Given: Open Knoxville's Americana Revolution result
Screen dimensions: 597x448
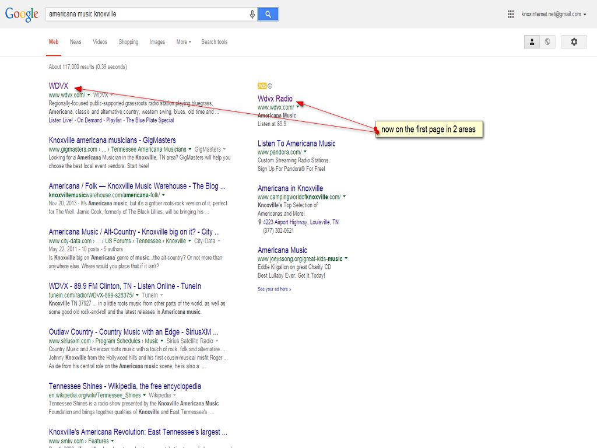Looking at the screenshot, I should point(138,432).
